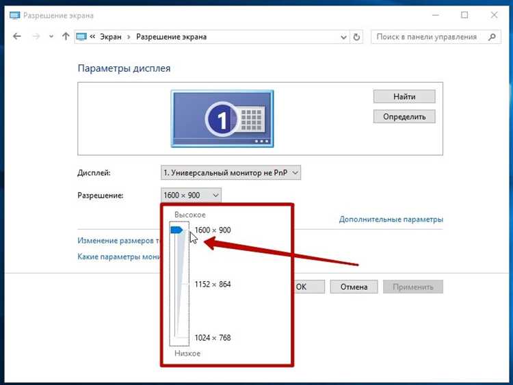
Task: Click the search magnifier icon
Action: point(492,37)
